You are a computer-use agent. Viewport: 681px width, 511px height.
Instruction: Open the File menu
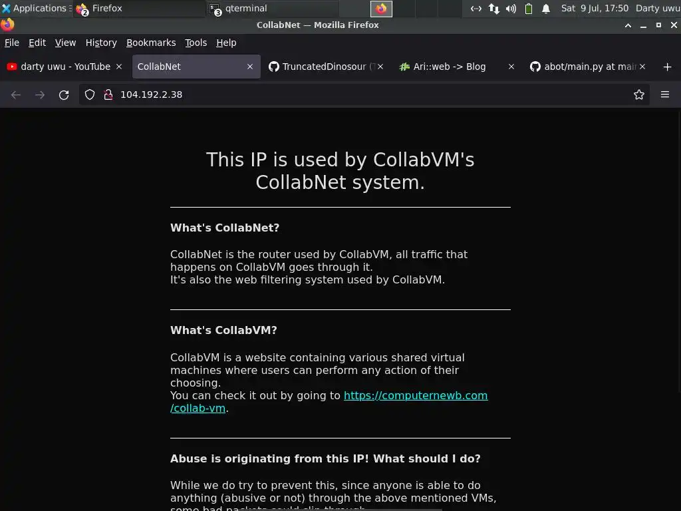click(12, 43)
